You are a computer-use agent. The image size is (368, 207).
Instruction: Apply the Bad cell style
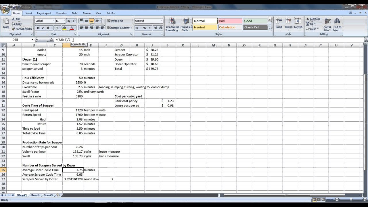(x=230, y=21)
